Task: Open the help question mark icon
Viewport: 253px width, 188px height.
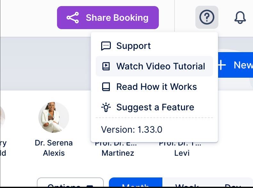Action: [x=207, y=17]
